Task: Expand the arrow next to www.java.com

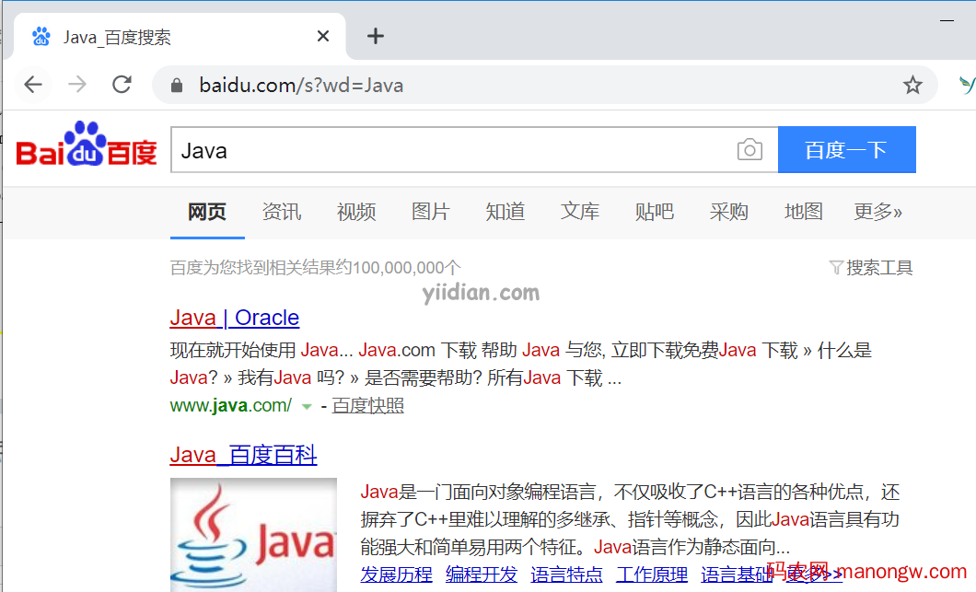Action: [x=307, y=406]
